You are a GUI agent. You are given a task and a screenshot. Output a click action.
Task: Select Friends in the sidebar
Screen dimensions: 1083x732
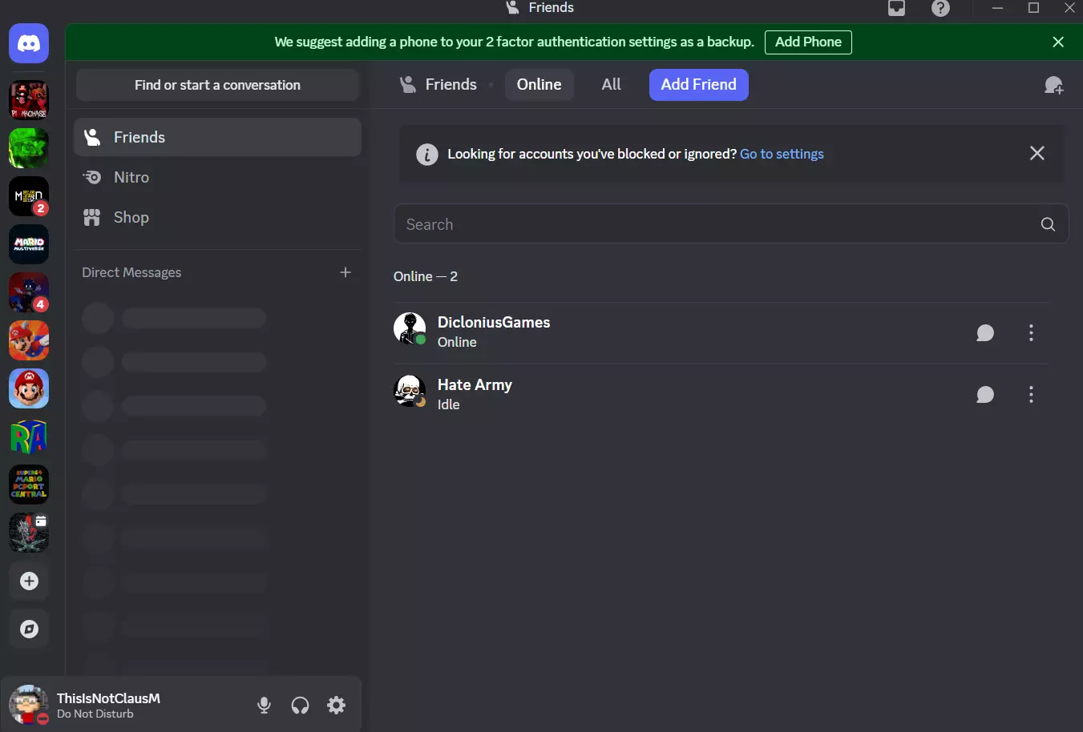217,137
